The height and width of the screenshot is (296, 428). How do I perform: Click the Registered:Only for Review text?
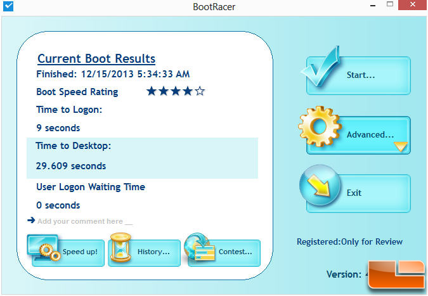349,241
